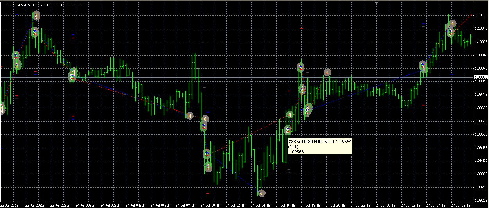This screenshot has width=489, height=208.
Task: Click the 24 Jul 00:15 time label
Action: pyautogui.click(x=85, y=205)
